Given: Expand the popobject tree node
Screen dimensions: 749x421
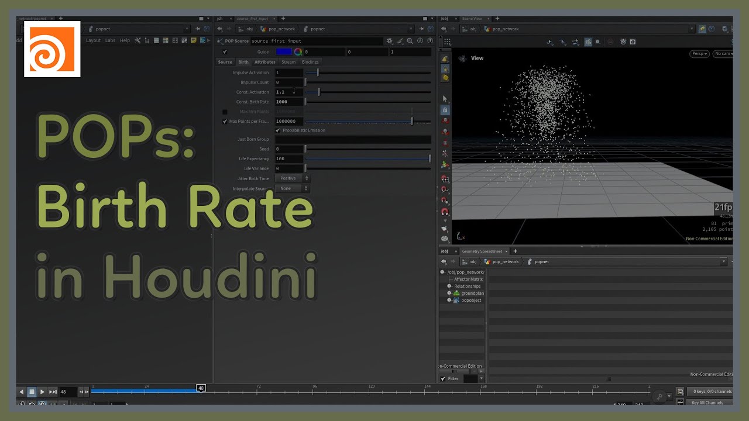Looking at the screenshot, I should [x=449, y=300].
